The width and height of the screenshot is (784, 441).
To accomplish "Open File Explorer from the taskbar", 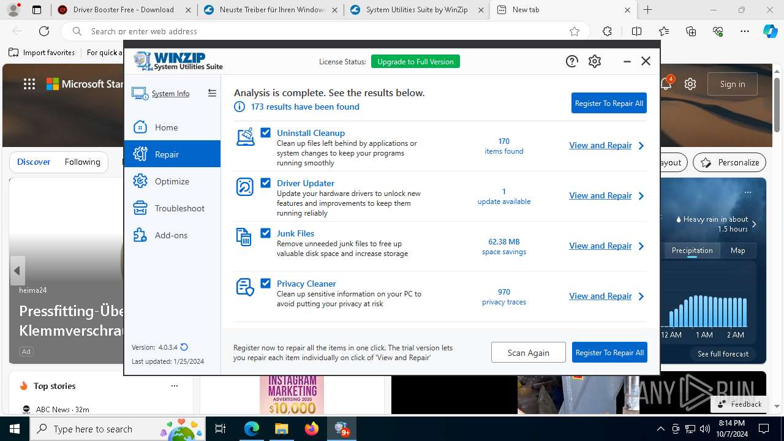I will 281,429.
